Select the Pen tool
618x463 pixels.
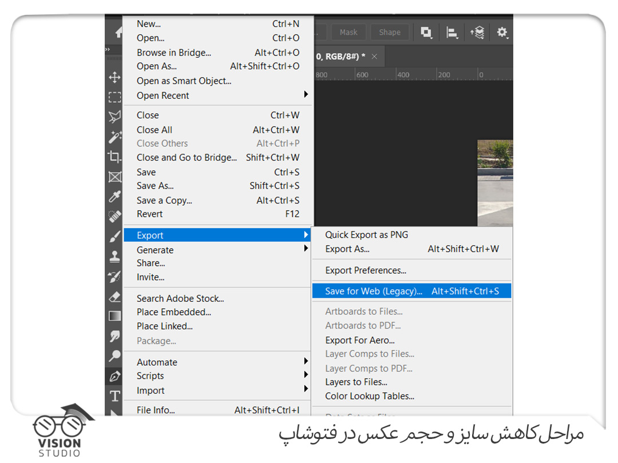[x=114, y=376]
